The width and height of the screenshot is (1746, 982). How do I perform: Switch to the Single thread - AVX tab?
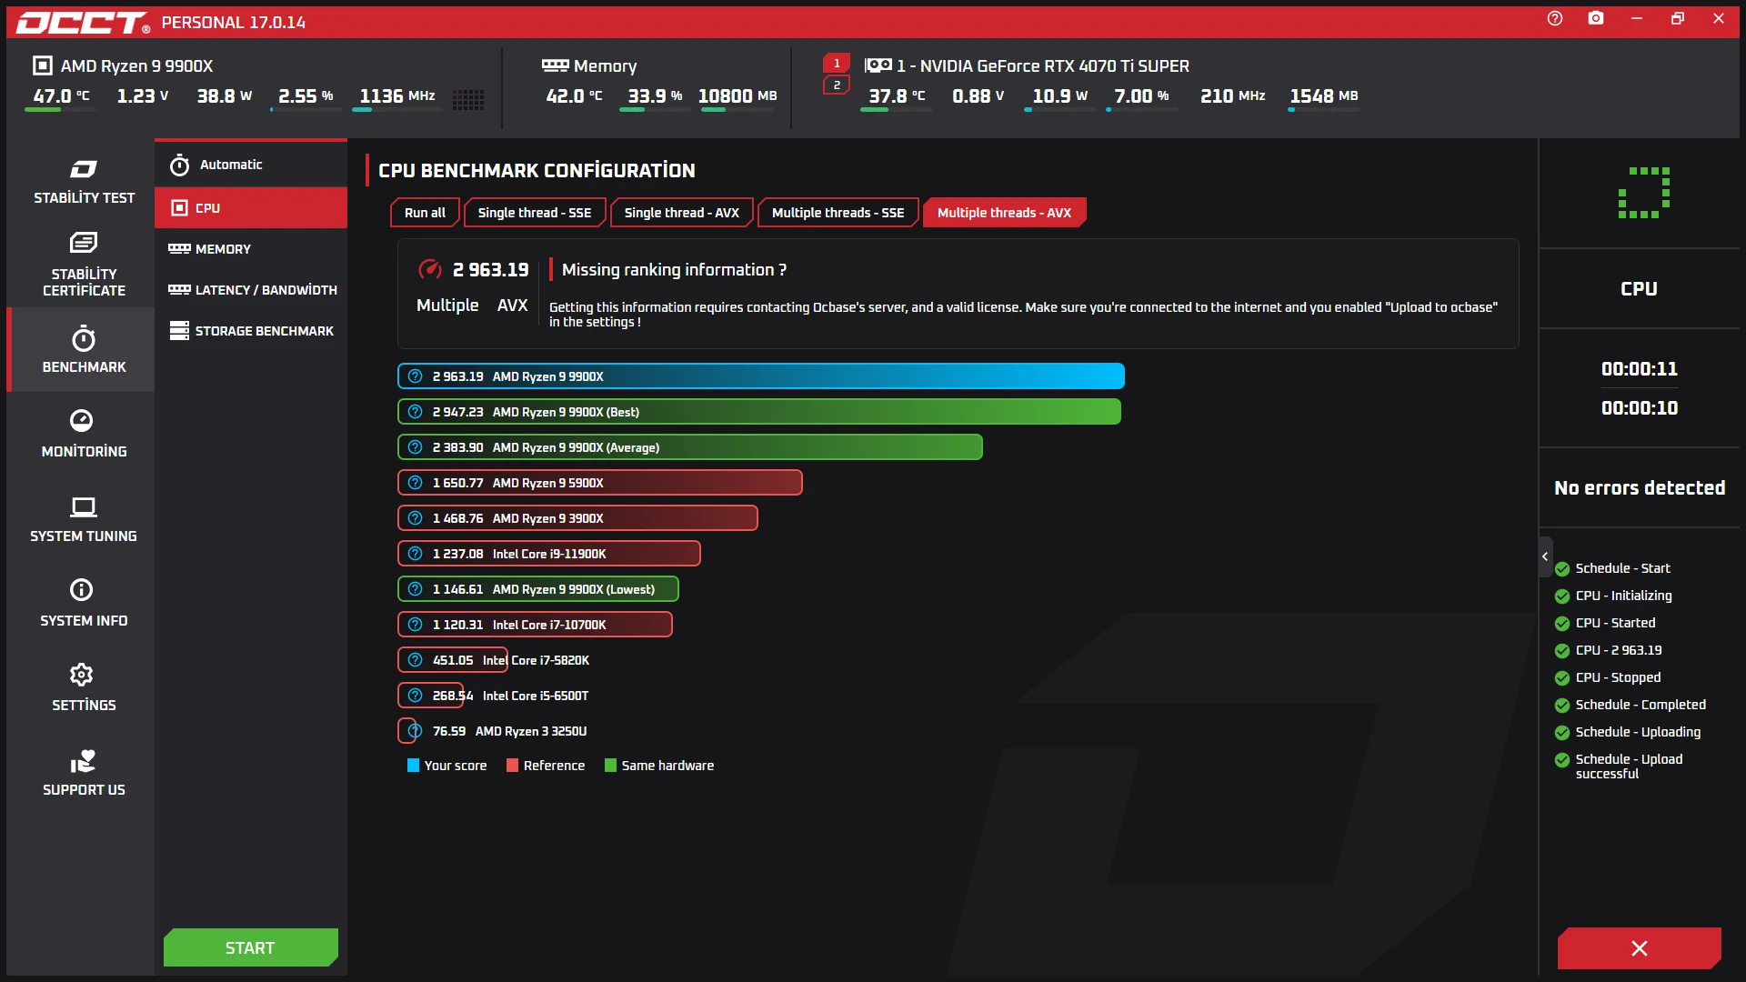pos(682,213)
